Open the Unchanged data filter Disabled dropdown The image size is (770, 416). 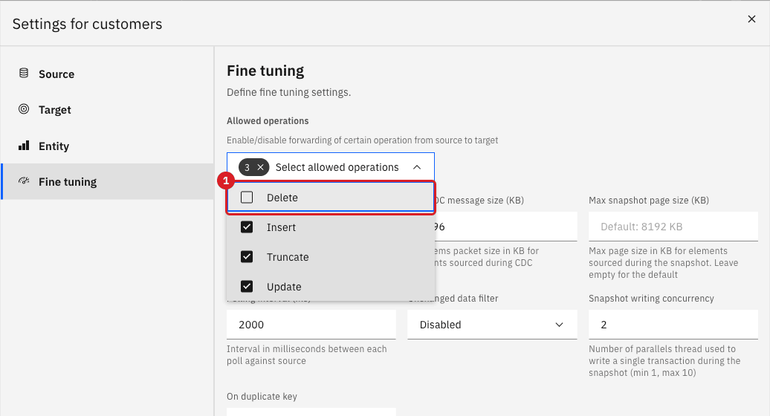click(492, 325)
